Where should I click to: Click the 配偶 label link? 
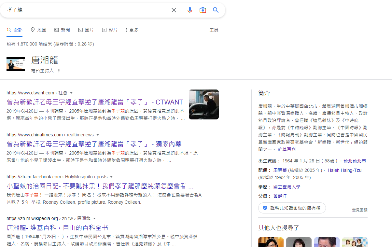coord(264,170)
